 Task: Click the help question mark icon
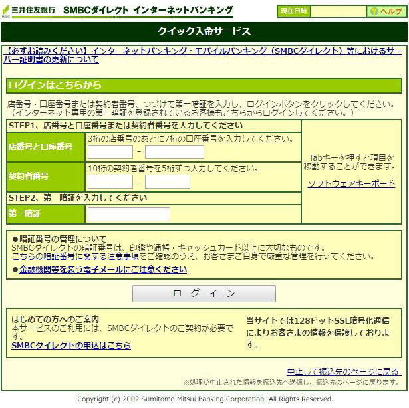(x=374, y=11)
